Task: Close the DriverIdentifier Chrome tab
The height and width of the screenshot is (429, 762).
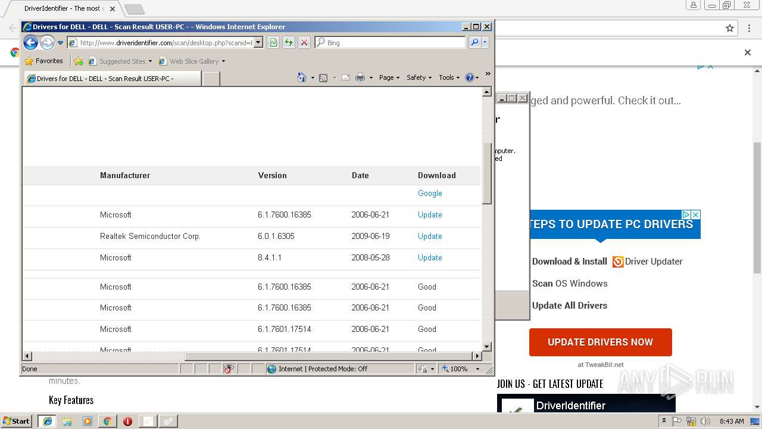Action: point(113,9)
